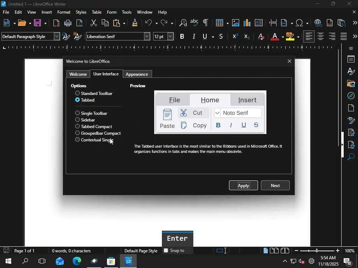Select the Standard Toolbar option
This screenshot has width=358, height=268.
(94, 94)
